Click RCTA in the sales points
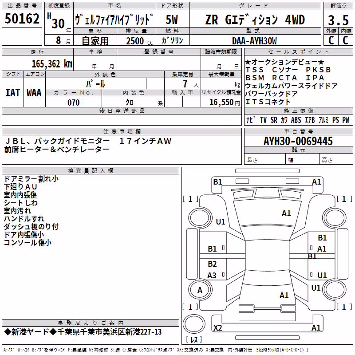 pos(284,78)
